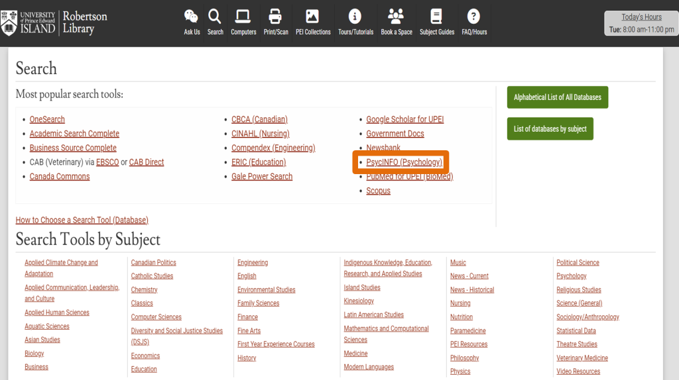Click the Search magnifying glass icon
The width and height of the screenshot is (679, 380).
tap(215, 17)
